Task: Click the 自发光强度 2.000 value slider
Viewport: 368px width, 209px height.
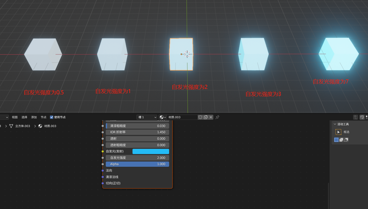Action: tap(137, 158)
